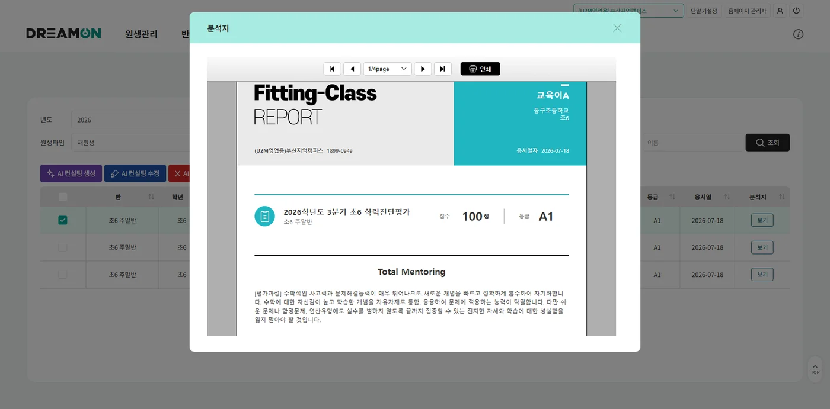Uncheck the first 초6 주말반 row checkbox
Screen dimensions: 830x409
[x=63, y=220]
